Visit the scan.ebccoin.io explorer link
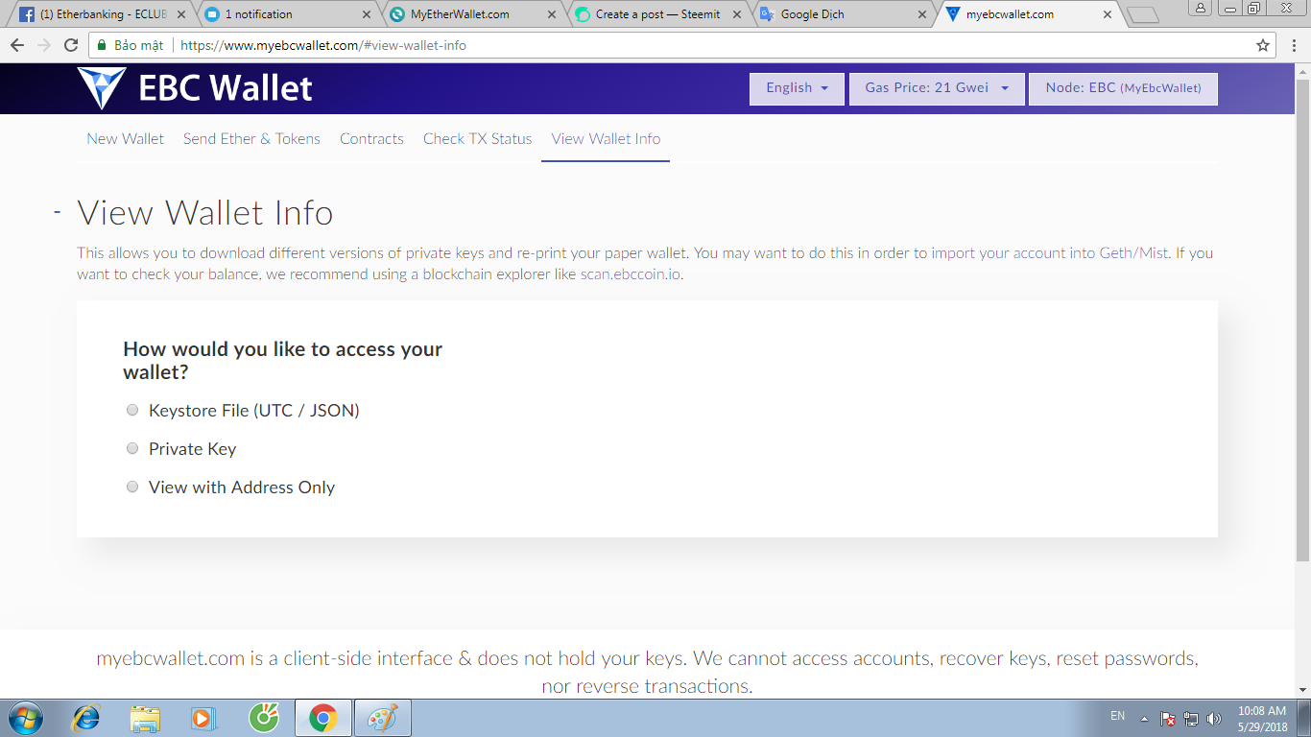Screen dimensions: 1311x737 [632, 273]
